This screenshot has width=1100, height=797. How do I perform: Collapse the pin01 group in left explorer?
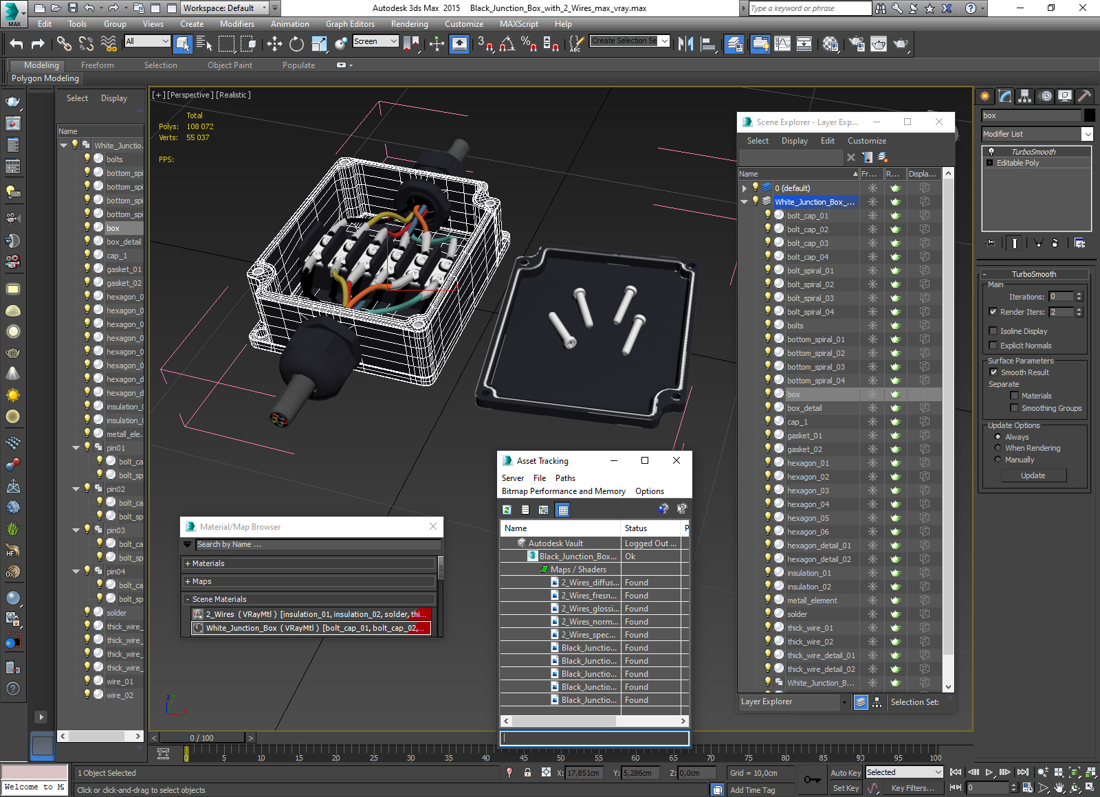(76, 448)
